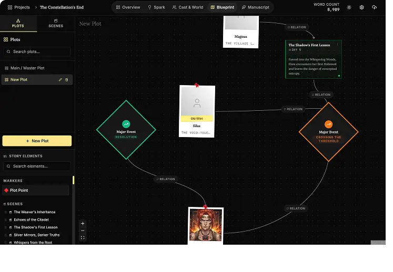
Task: Click the fit-to-view canvas icon
Action: coord(83,238)
